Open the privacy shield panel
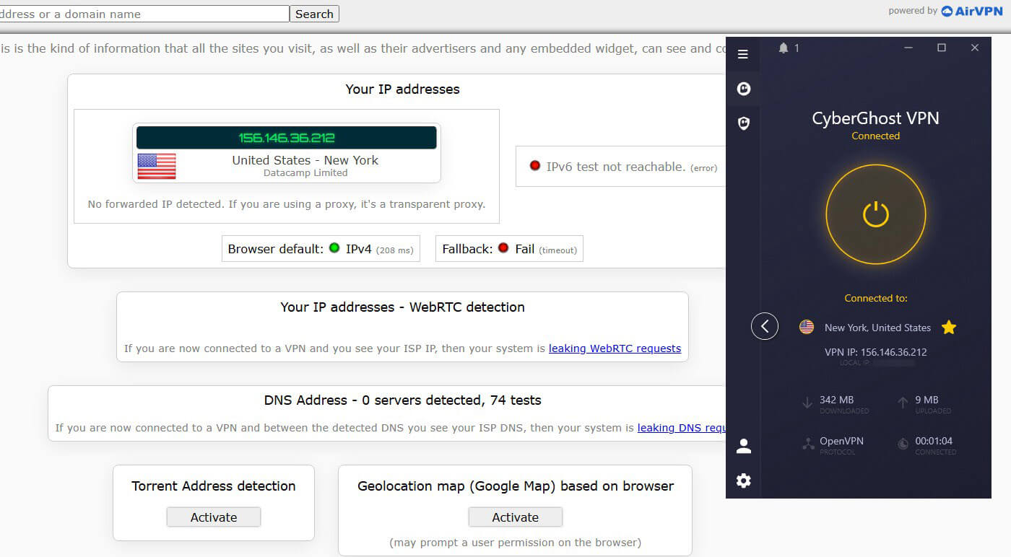This screenshot has height=557, width=1011. 743,123
